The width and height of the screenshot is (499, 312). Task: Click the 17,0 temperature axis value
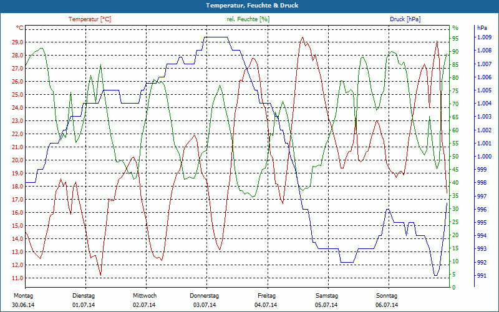tap(17, 200)
